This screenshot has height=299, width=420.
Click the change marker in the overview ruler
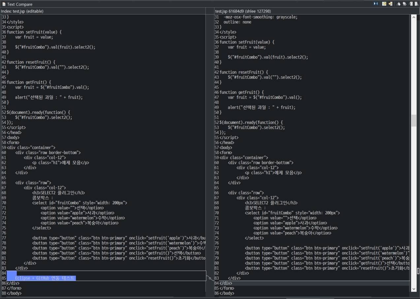point(418,271)
